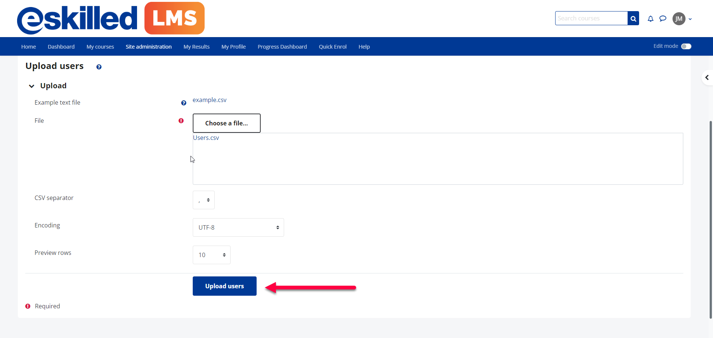Open My courses menu item
Viewport: 713px width, 338px height.
100,47
